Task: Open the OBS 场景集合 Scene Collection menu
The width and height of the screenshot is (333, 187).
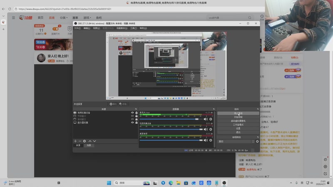Action: click(x=122, y=28)
